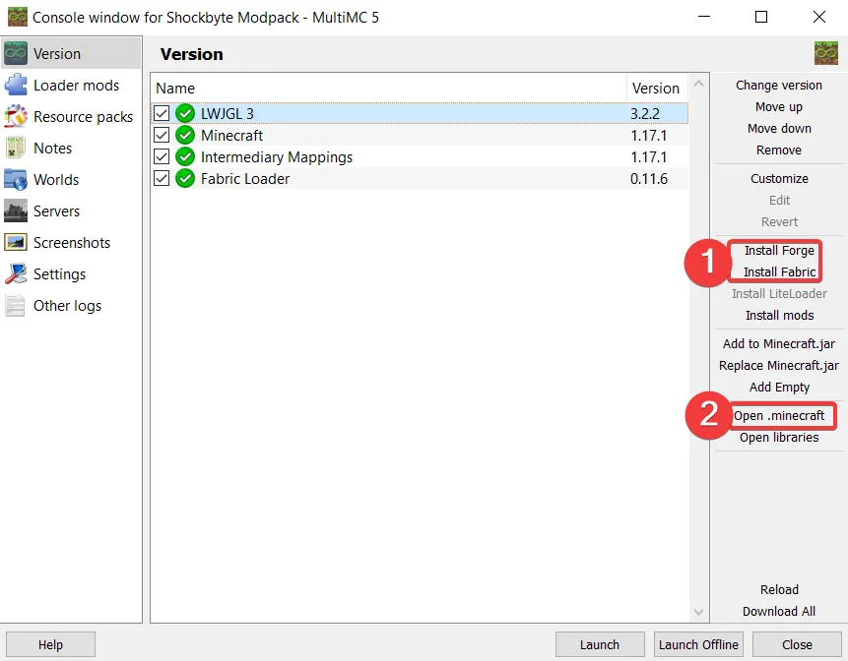Click the Worlds globe folder icon
Screen dimensions: 848x661
16,179
